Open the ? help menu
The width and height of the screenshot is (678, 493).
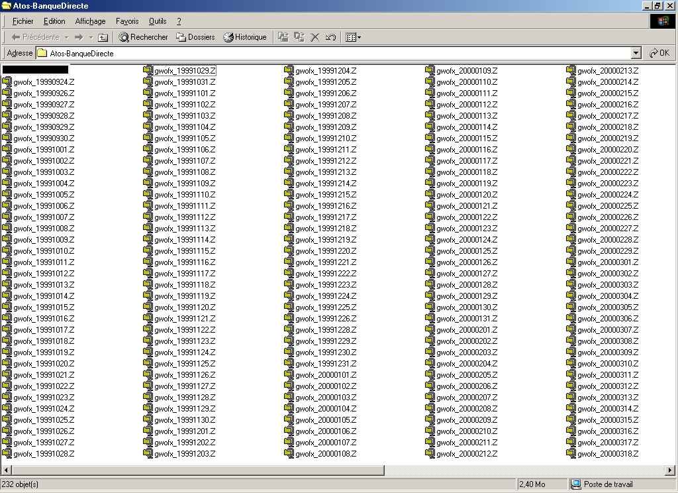point(179,21)
